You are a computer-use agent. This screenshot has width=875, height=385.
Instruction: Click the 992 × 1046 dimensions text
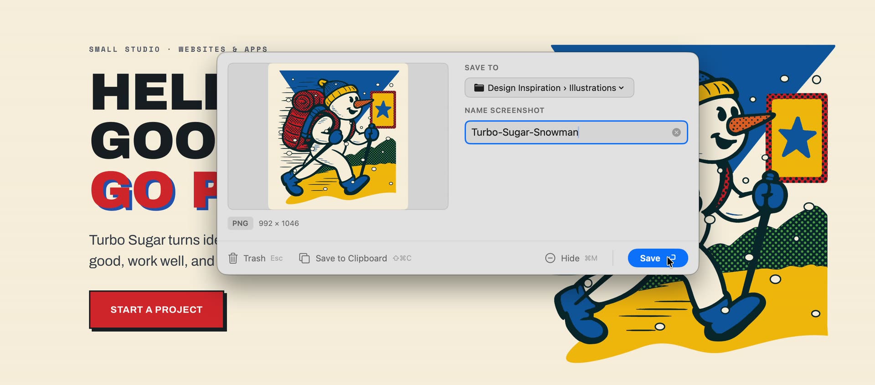coord(279,223)
